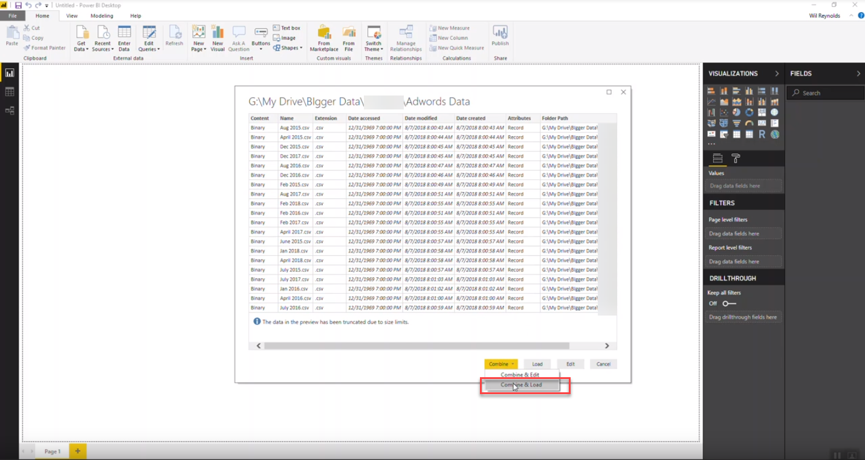The image size is (865, 460).
Task: Open the Format paint roller pane
Action: pos(736,158)
